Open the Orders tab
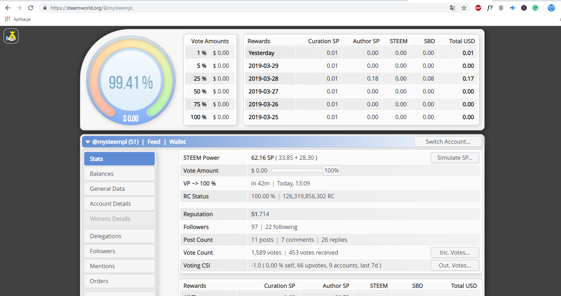 pyautogui.click(x=119, y=281)
